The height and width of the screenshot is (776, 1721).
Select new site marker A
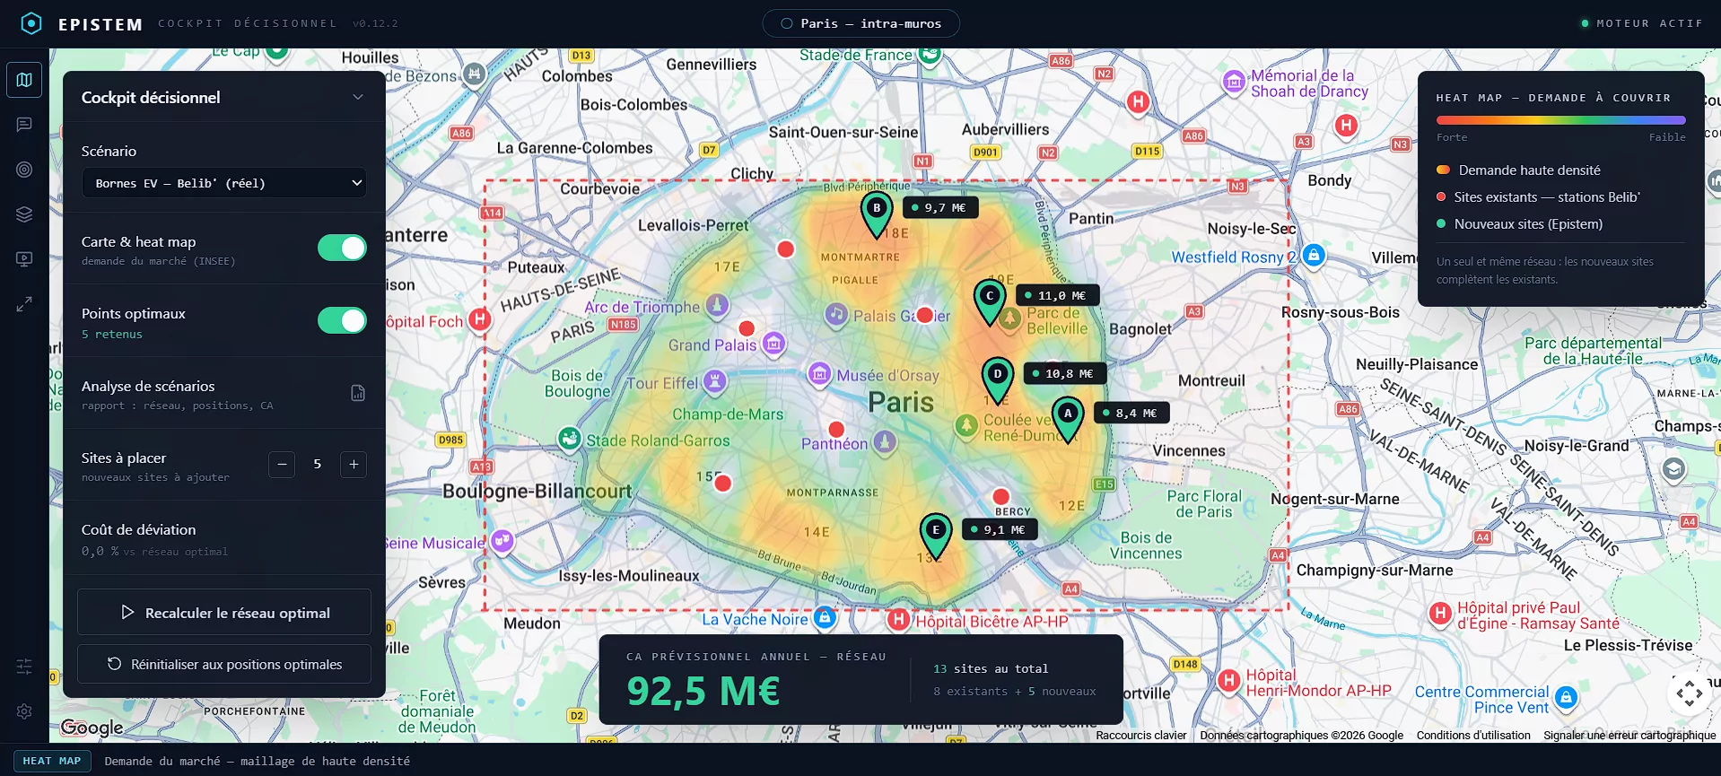coord(1068,419)
